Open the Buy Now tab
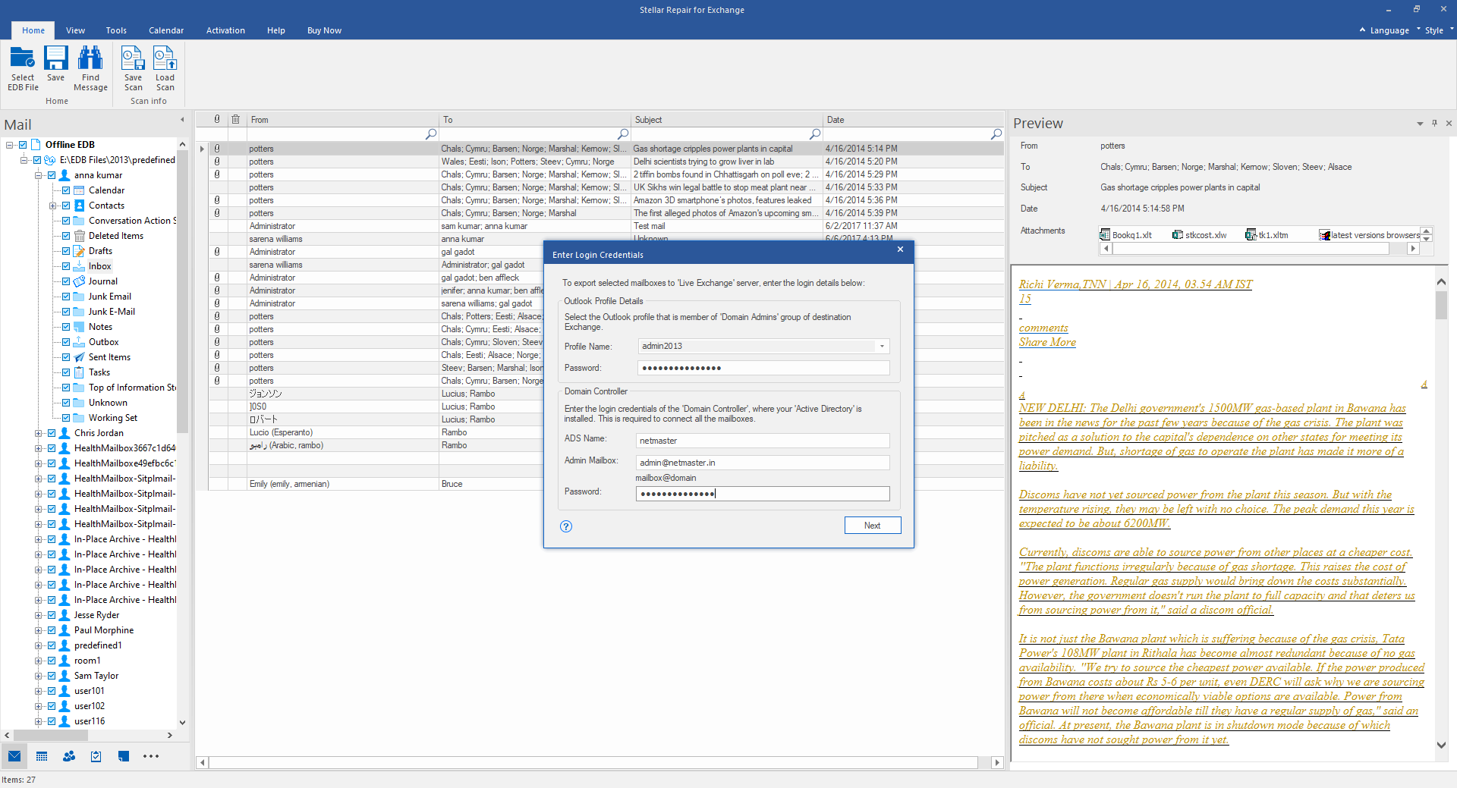The image size is (1457, 788). click(324, 30)
